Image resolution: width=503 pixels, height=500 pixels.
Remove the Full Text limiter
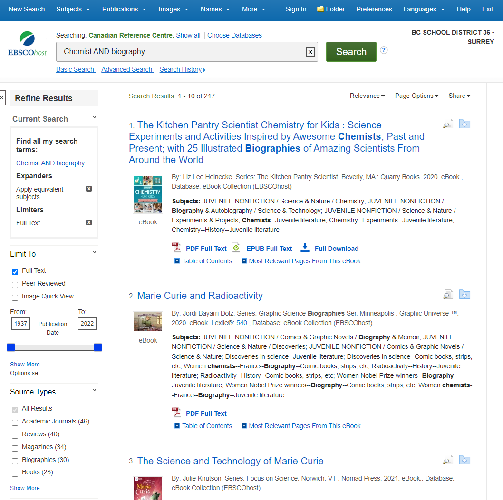pyautogui.click(x=89, y=222)
